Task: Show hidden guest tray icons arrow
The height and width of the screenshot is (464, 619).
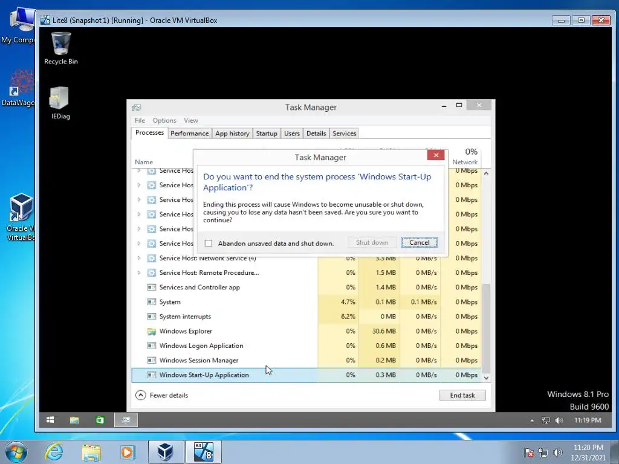Action: click(x=532, y=420)
